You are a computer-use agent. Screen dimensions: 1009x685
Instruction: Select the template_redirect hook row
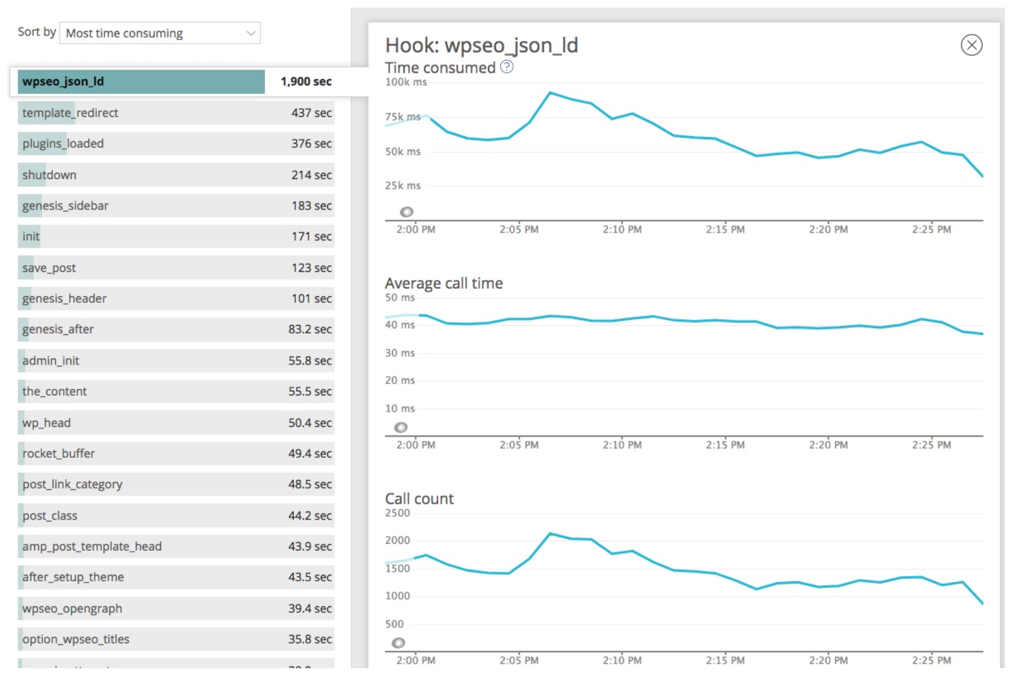pyautogui.click(x=176, y=113)
